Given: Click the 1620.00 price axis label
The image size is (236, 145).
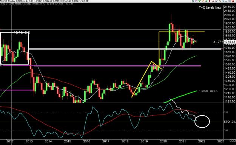Looking at the screenshot, I should (x=230, y=56).
